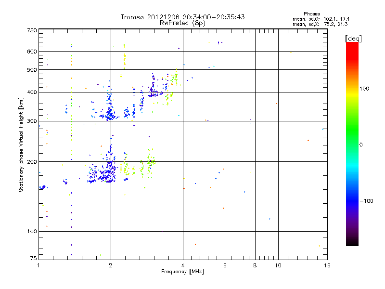Click the '750' y-axis label
The width and height of the screenshot is (385, 289).
(32, 30)
